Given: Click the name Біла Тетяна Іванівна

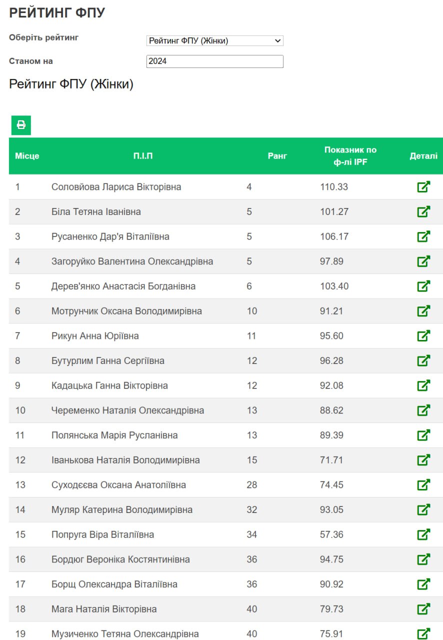Looking at the screenshot, I should coord(96,211).
